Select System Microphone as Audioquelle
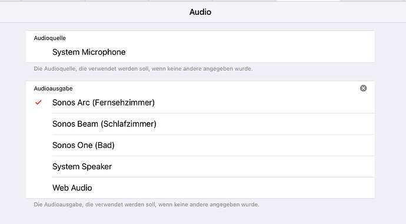The image size is (406, 224). 200,52
